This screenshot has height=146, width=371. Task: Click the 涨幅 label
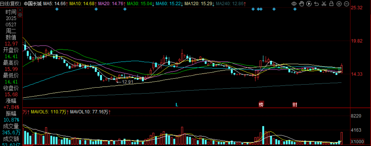click(11, 101)
